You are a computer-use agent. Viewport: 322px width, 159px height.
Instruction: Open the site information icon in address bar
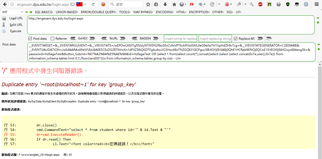point(12,4)
